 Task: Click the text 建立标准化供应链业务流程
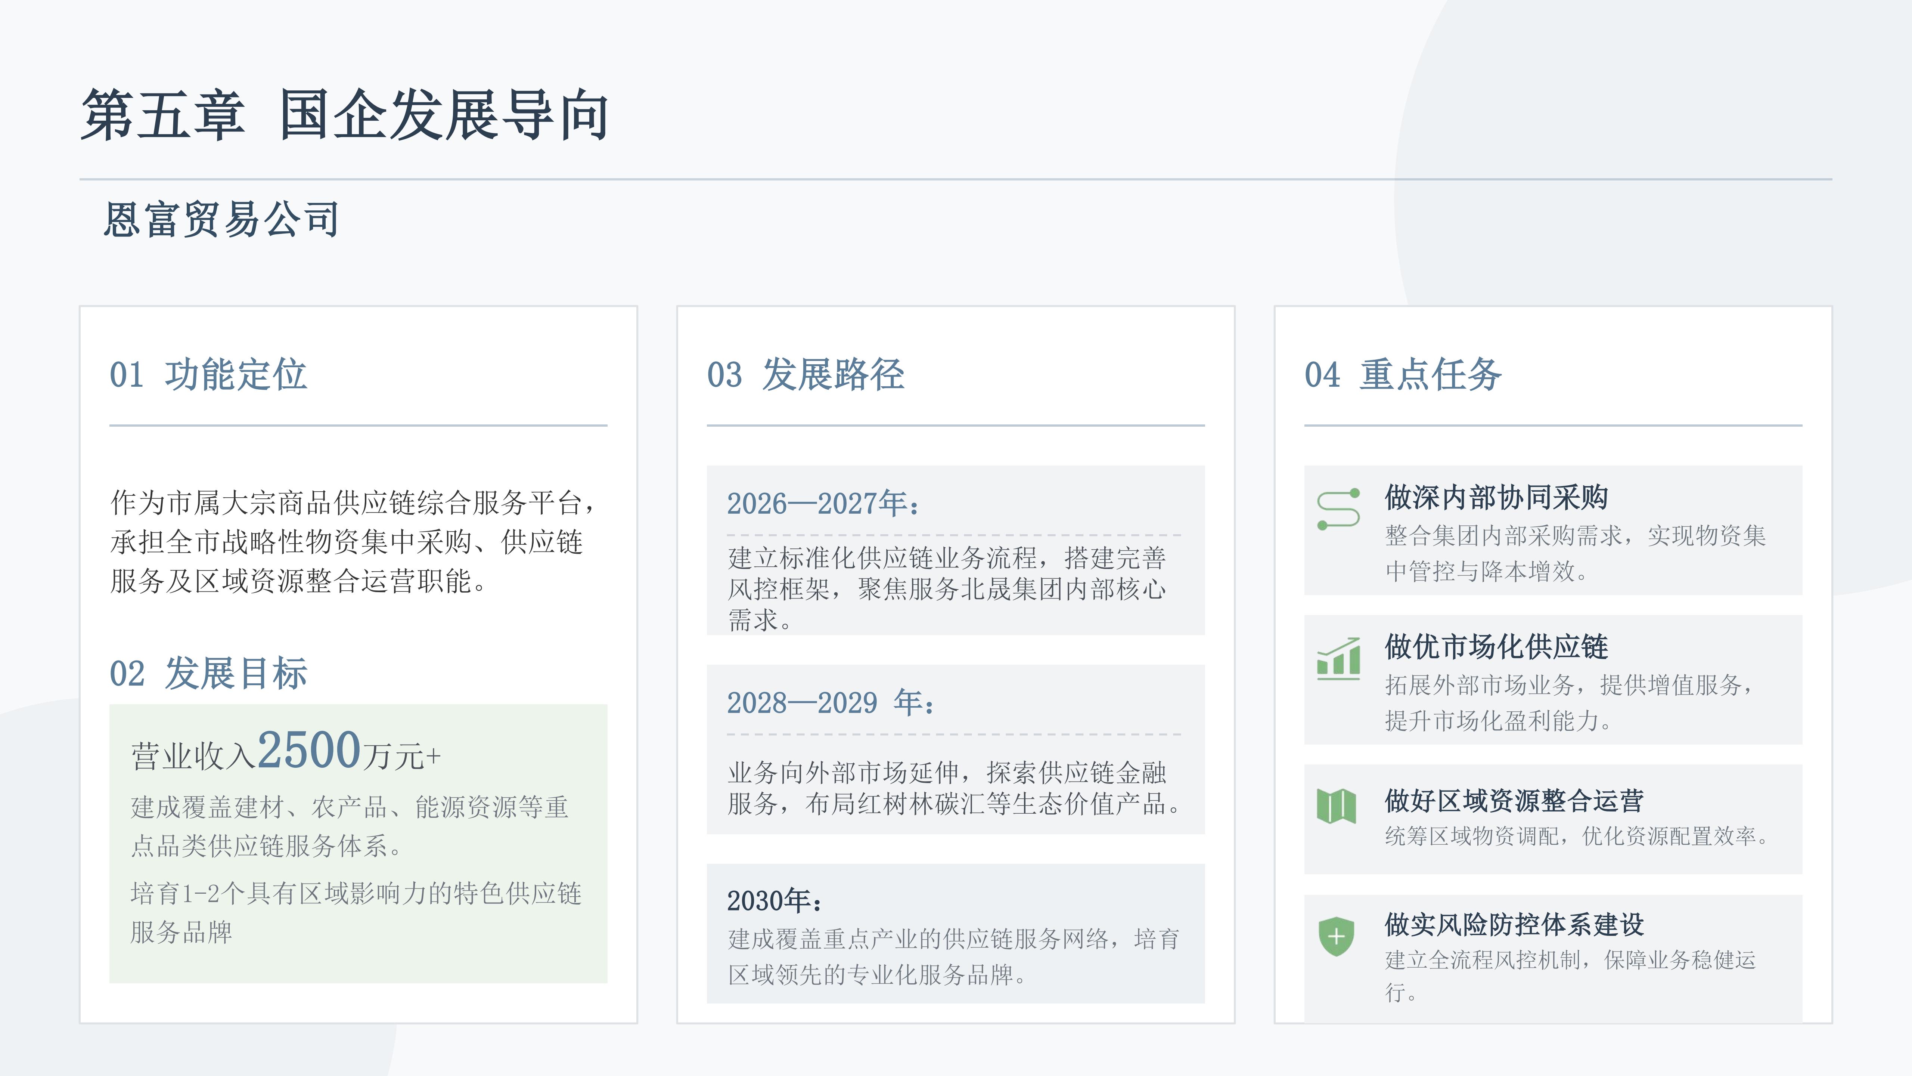coord(947,588)
